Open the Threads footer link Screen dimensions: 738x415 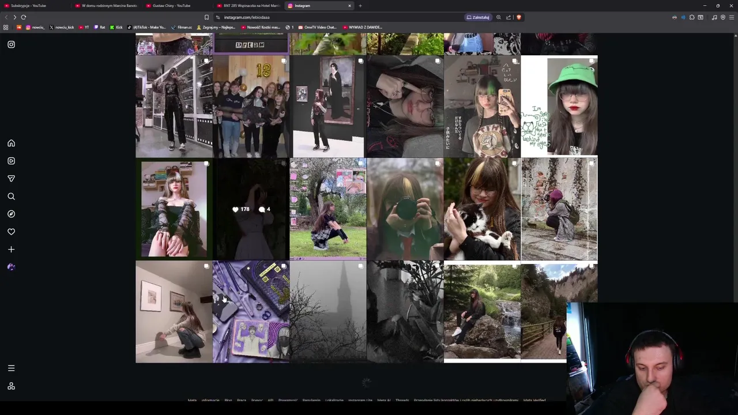tap(402, 400)
